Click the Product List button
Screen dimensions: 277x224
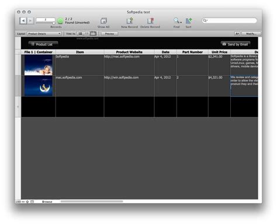43,44
